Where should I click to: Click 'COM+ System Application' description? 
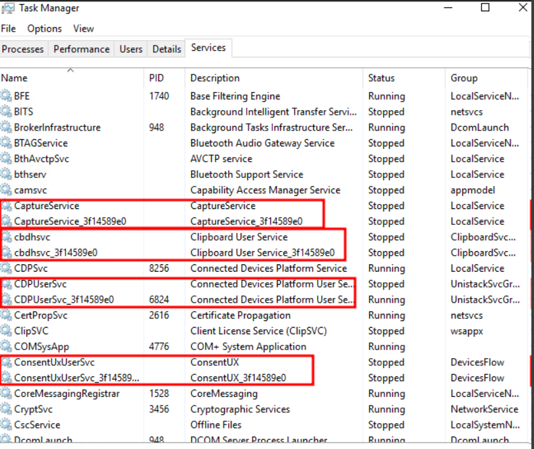coord(249,347)
